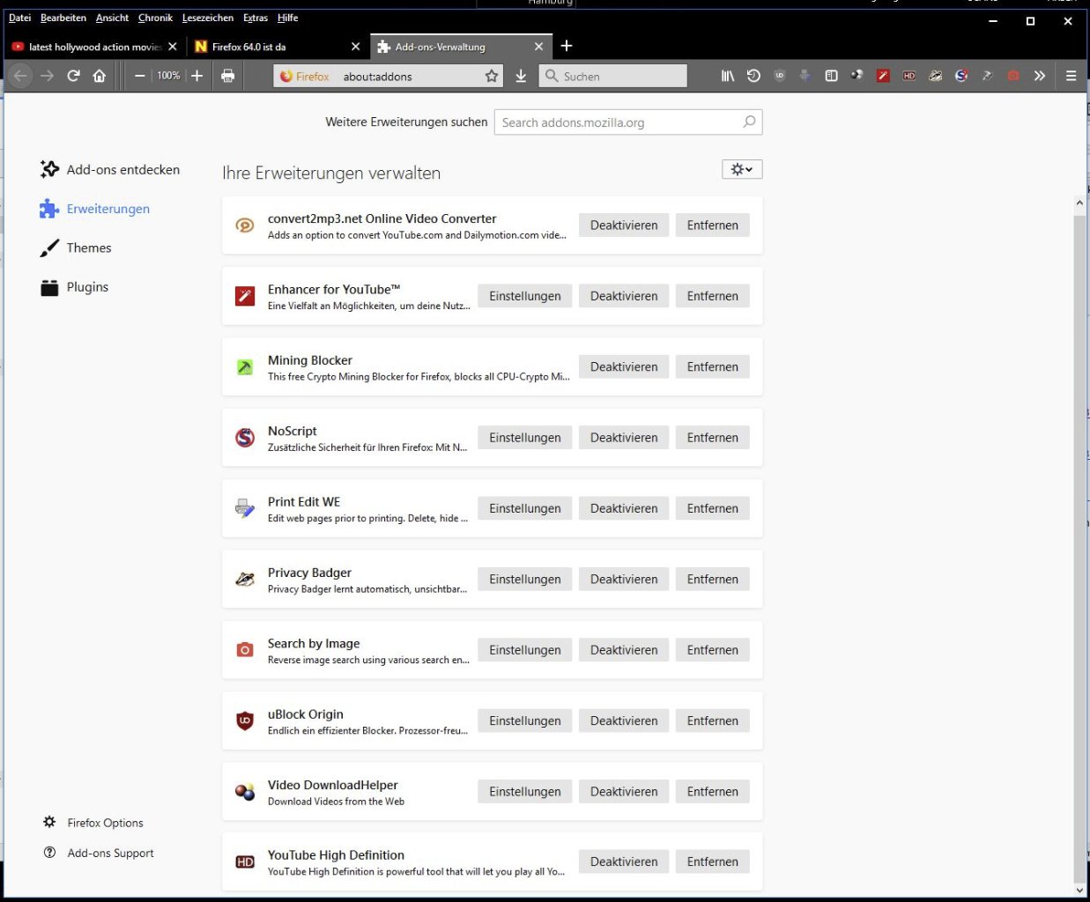Zoom in with the plus button
The image size is (1090, 902).
coord(197,76)
